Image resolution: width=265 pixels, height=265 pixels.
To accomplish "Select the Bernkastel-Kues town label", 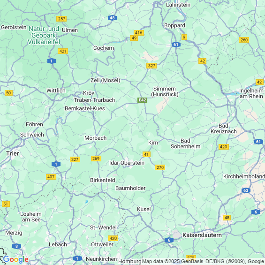I will pyautogui.click(x=85, y=108).
